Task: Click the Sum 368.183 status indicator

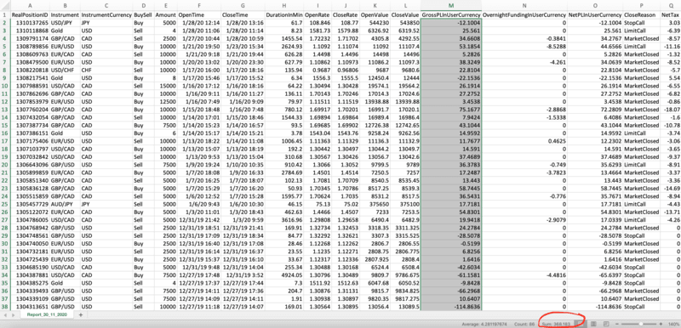Action: click(x=556, y=324)
